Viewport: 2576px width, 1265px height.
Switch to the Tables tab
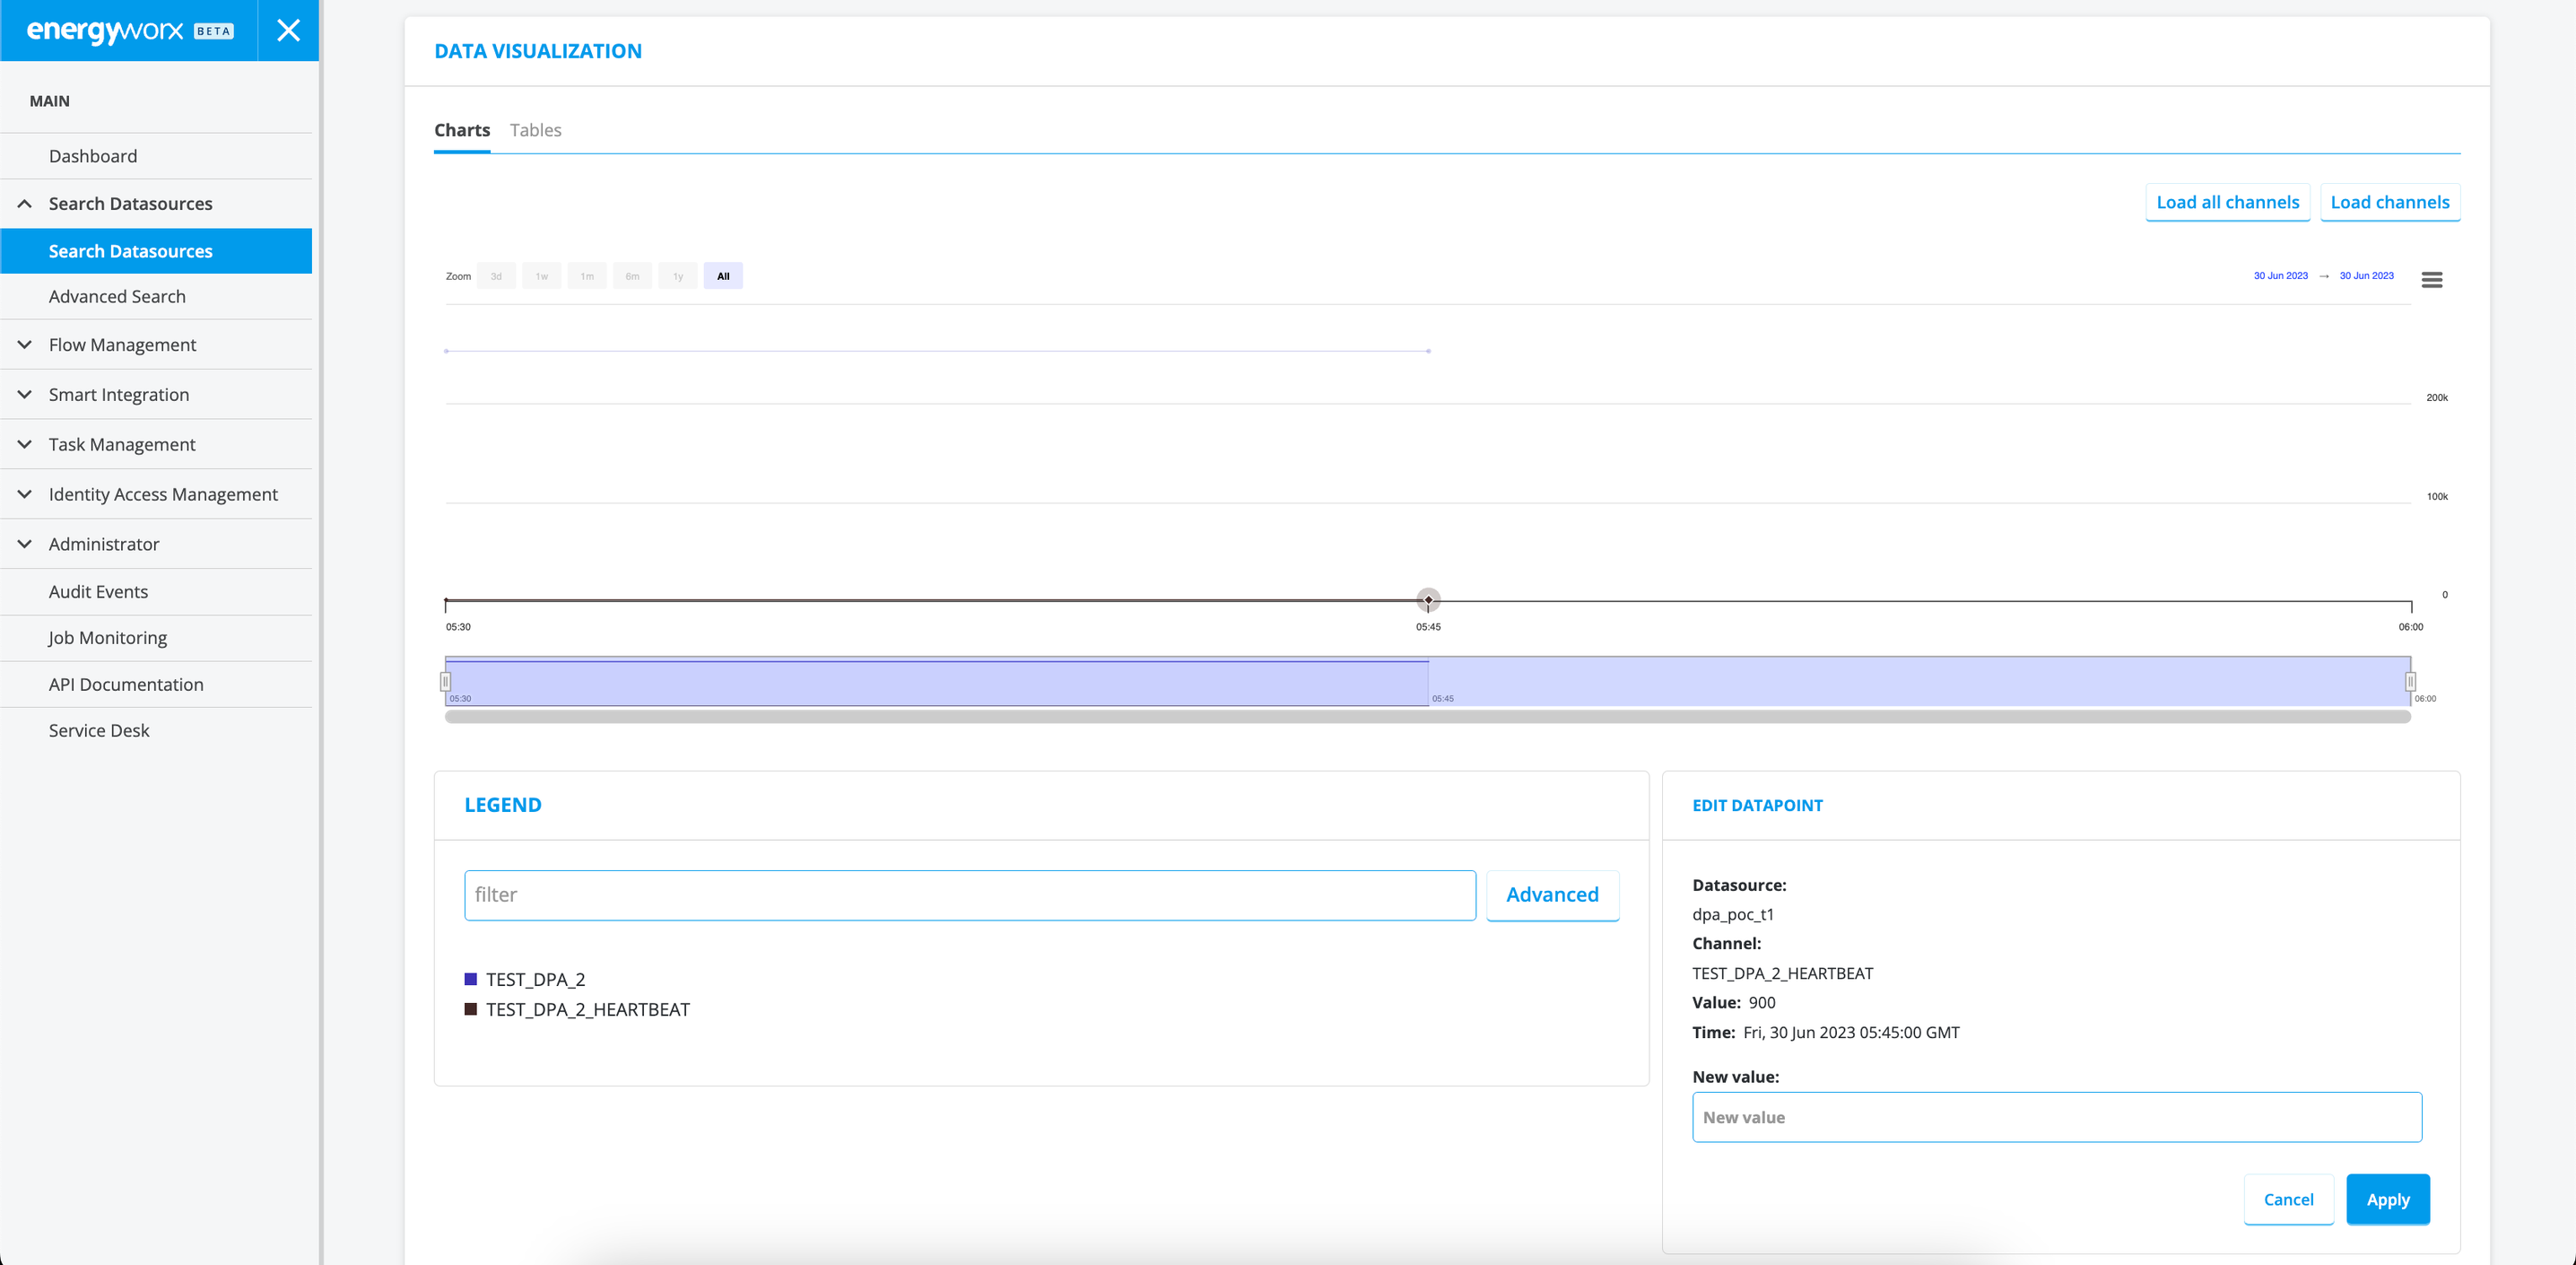(x=535, y=130)
